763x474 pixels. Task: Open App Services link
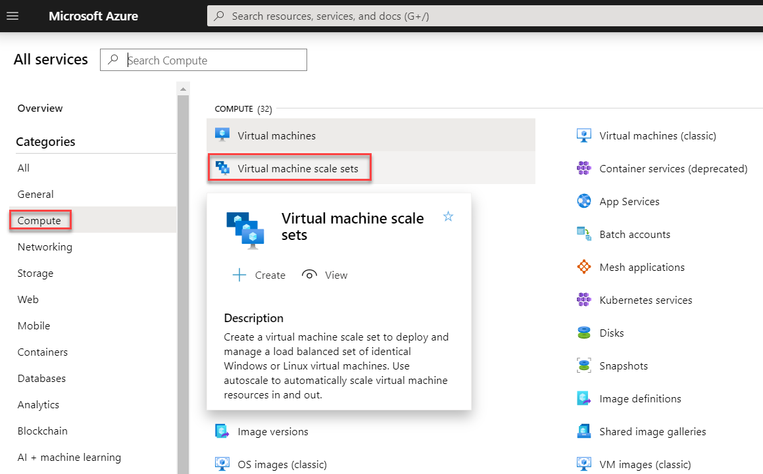629,201
